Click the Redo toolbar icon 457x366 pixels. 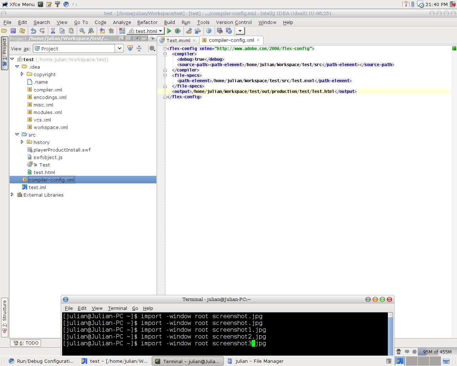[x=42, y=31]
